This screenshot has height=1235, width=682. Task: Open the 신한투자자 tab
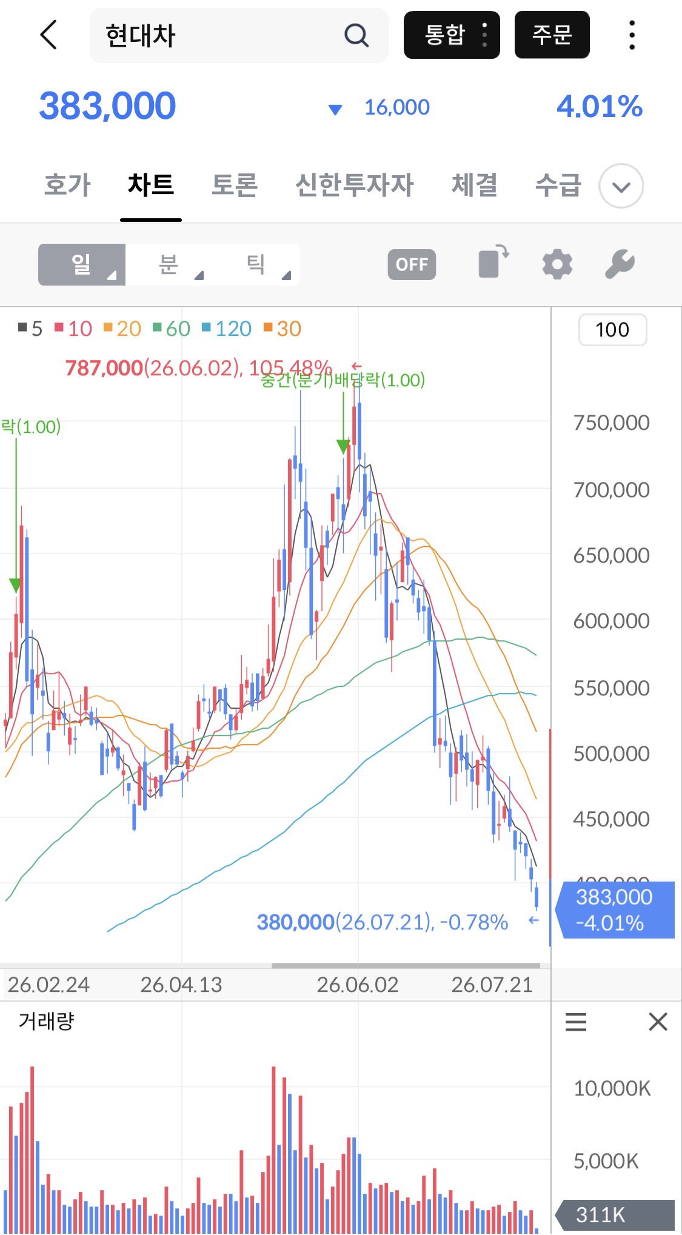click(x=354, y=184)
